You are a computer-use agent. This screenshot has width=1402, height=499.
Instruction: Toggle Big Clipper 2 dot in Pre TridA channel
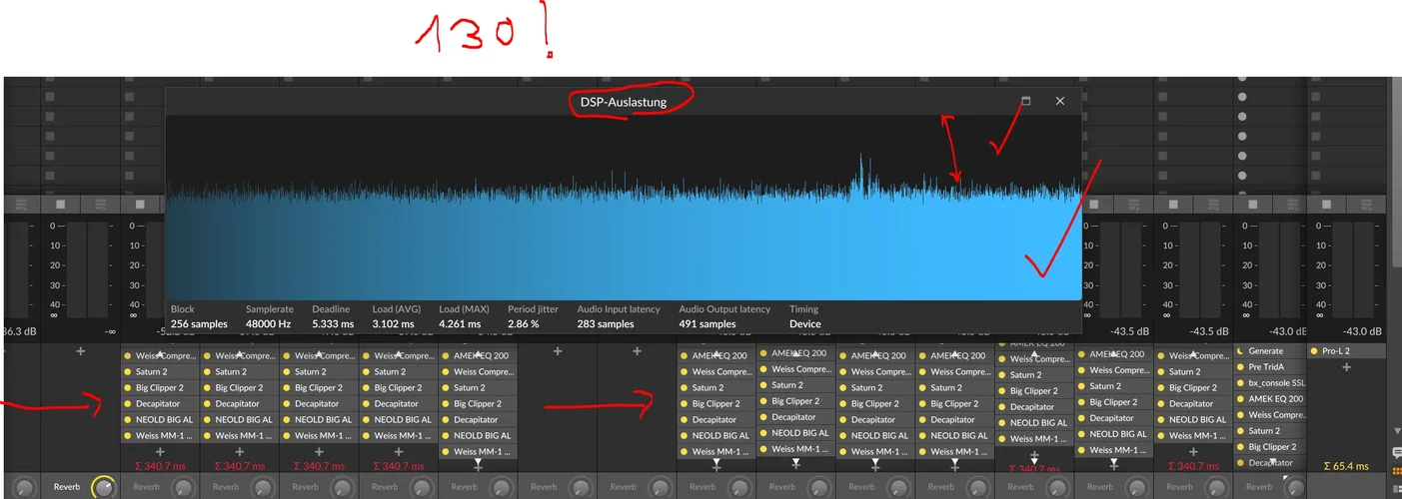[x=1241, y=447]
